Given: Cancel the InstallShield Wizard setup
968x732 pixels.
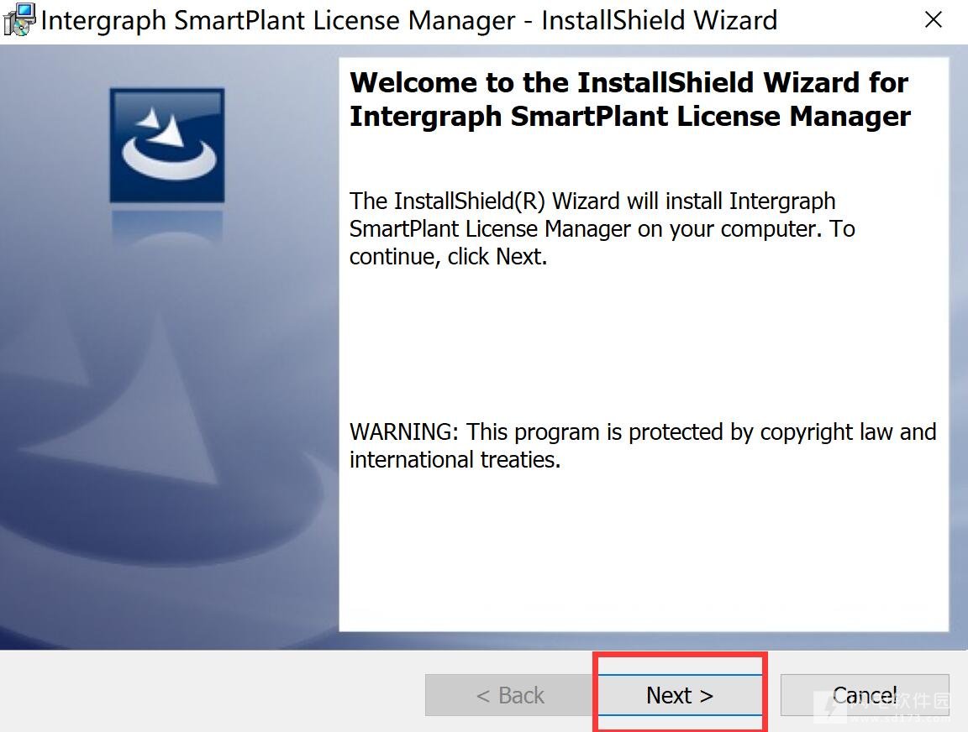Looking at the screenshot, I should point(865,695).
